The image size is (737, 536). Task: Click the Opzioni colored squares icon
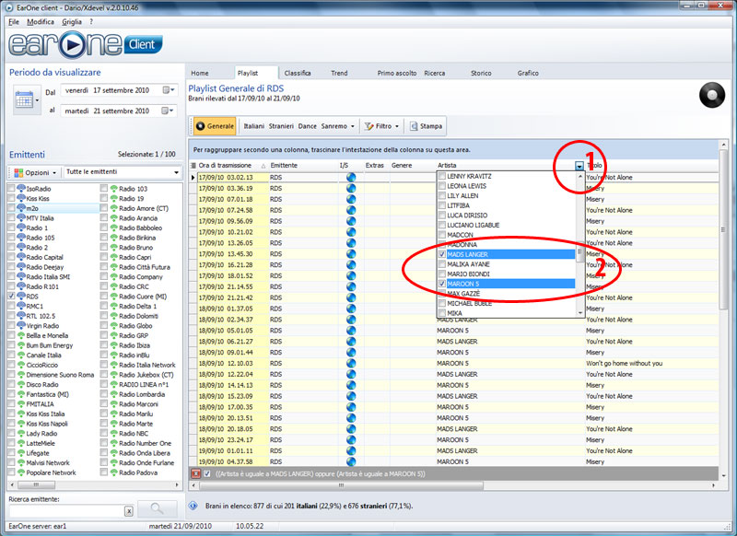coord(18,172)
